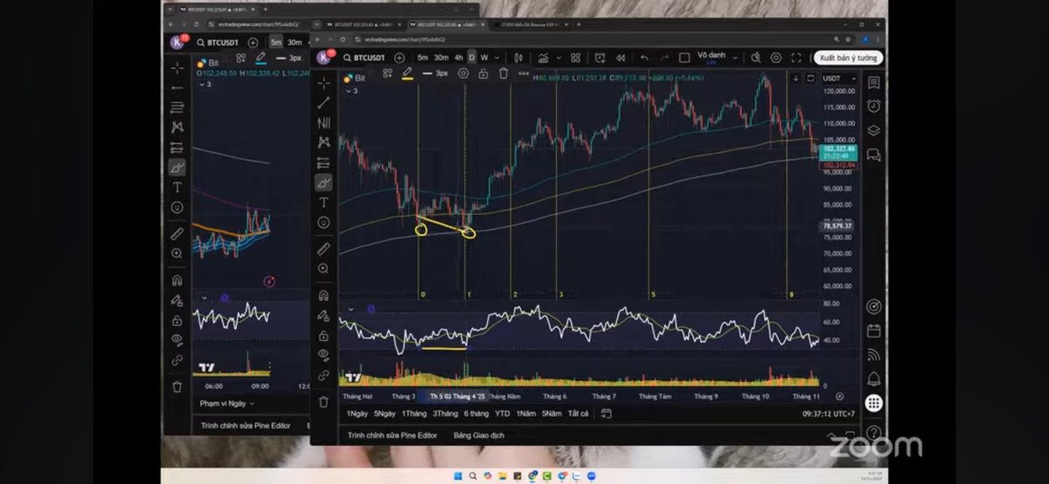
Task: Select the Tất cả range tab
Action: [x=578, y=413]
